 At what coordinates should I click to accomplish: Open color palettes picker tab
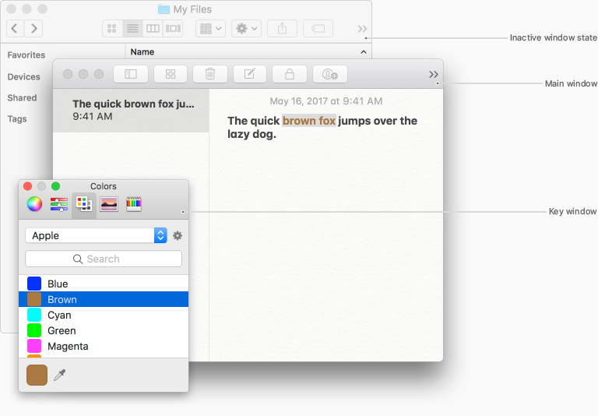[84, 204]
